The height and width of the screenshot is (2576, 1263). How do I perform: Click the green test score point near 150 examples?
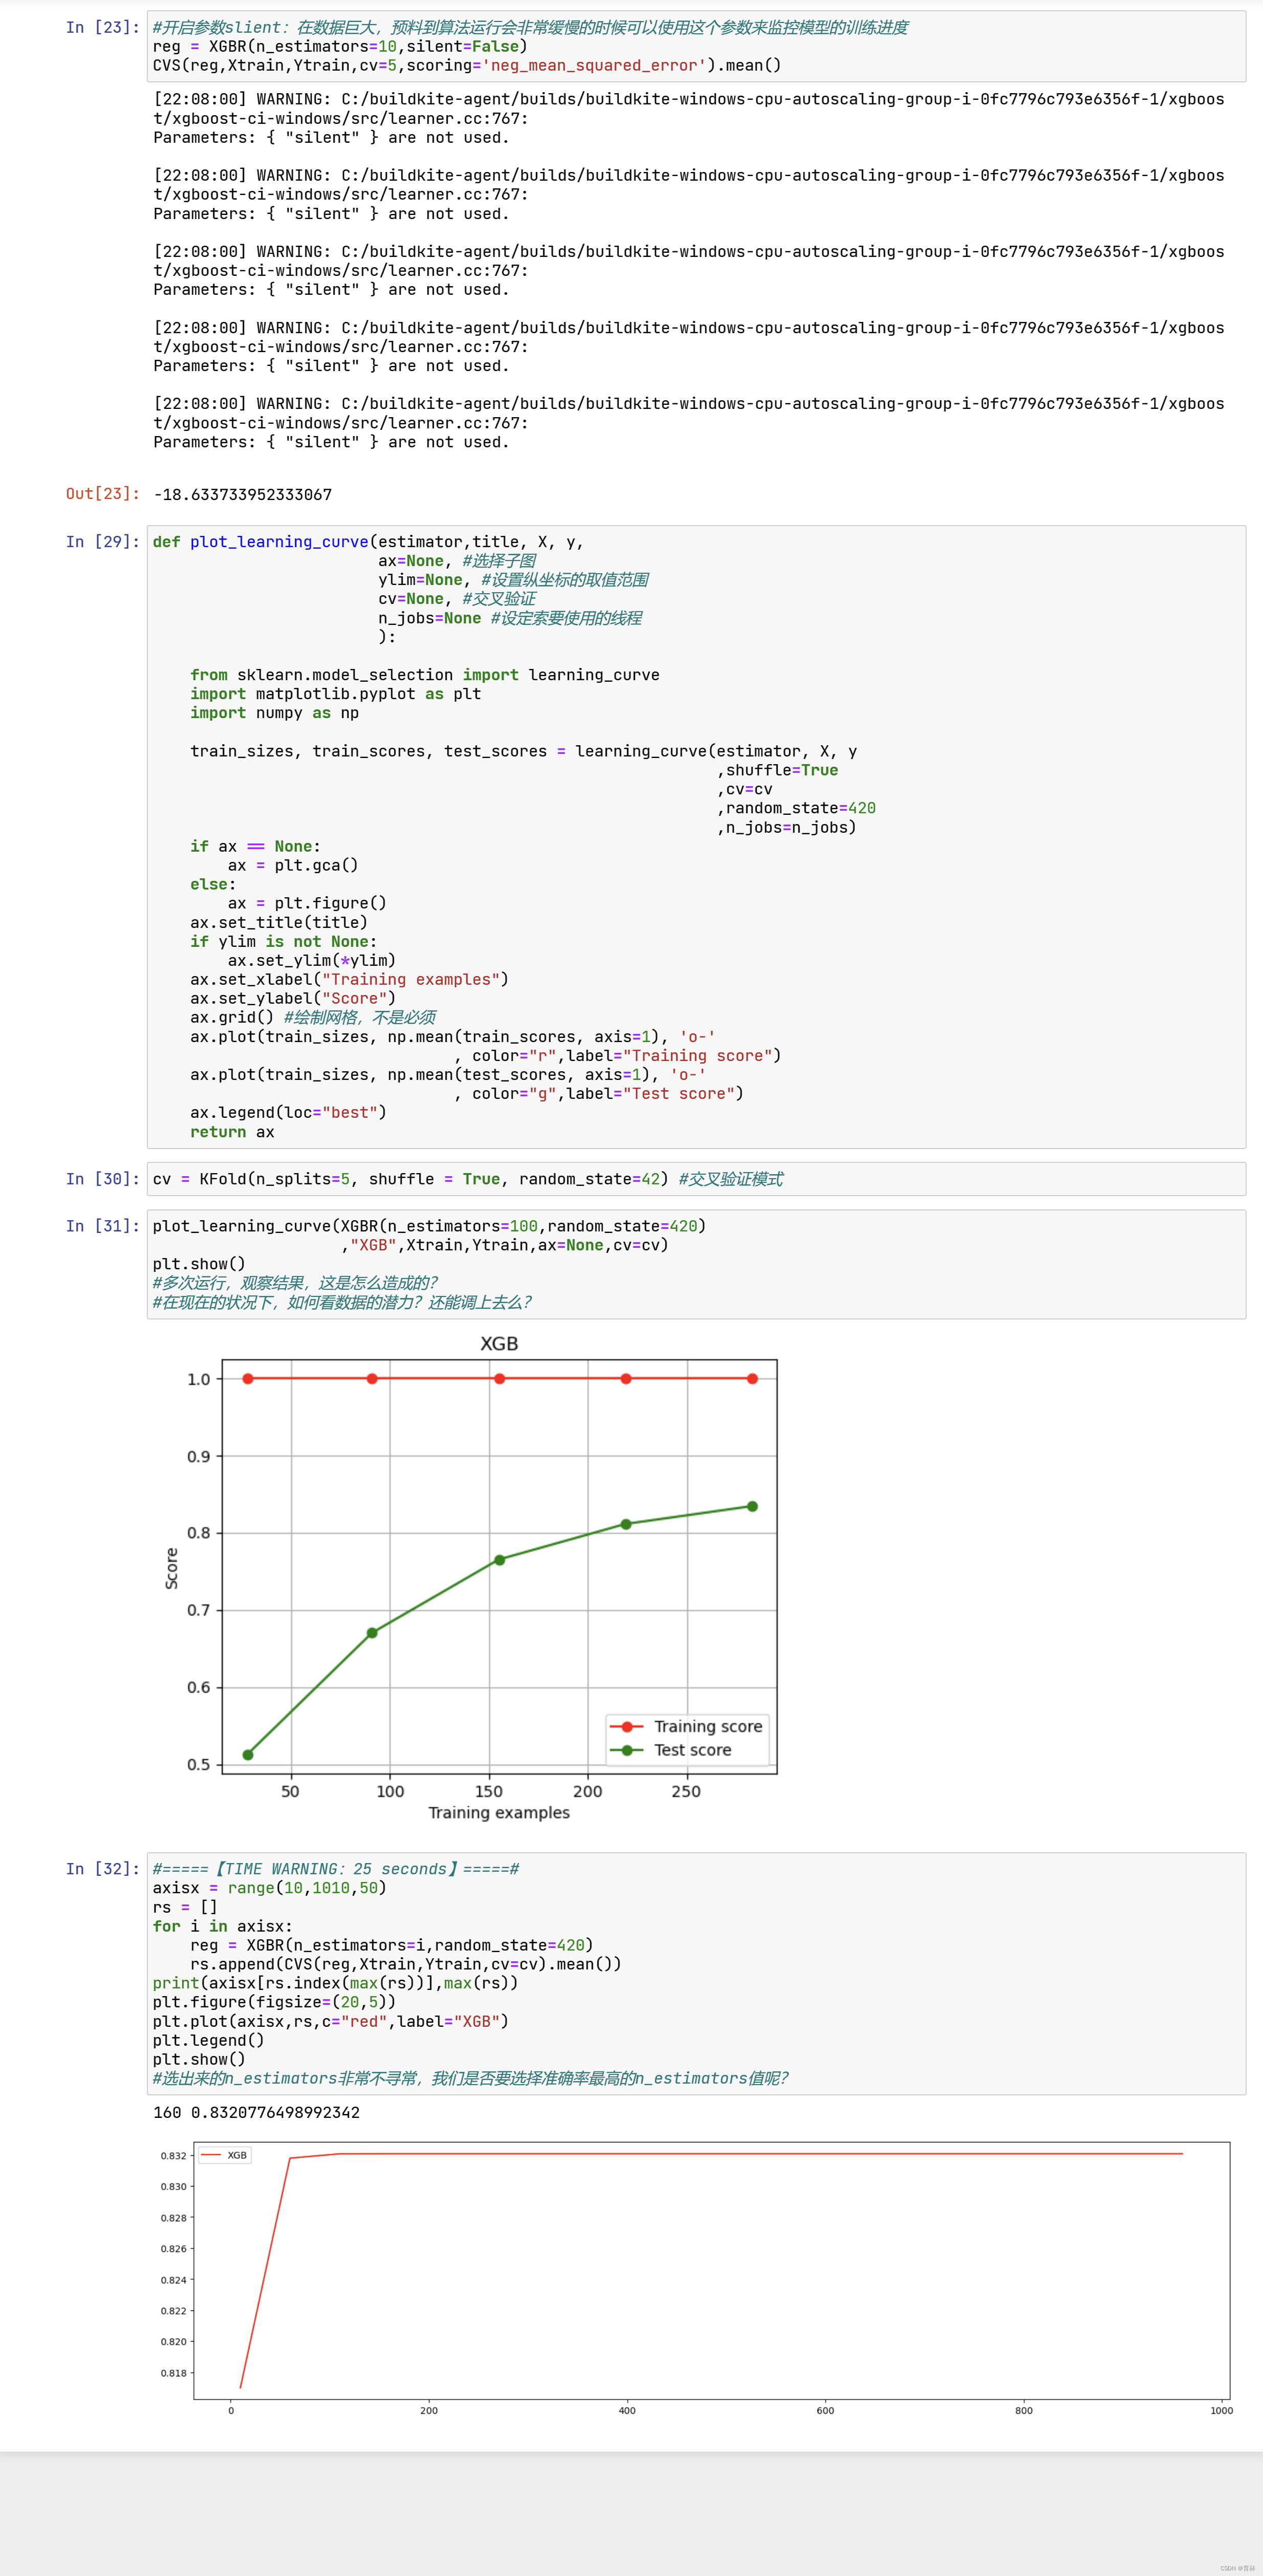click(500, 1560)
